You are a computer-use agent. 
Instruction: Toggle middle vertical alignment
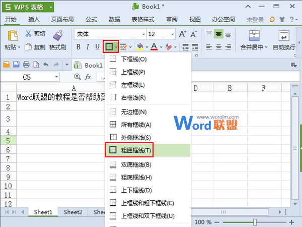(x=218, y=34)
